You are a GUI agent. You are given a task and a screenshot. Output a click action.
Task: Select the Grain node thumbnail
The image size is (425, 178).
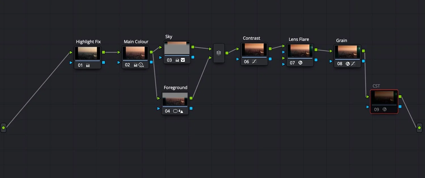pos(347,52)
